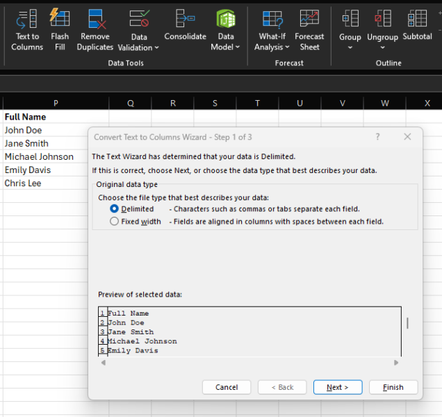This screenshot has height=417, width=442.
Task: Click the Ungroup outline icon
Action: (x=382, y=18)
